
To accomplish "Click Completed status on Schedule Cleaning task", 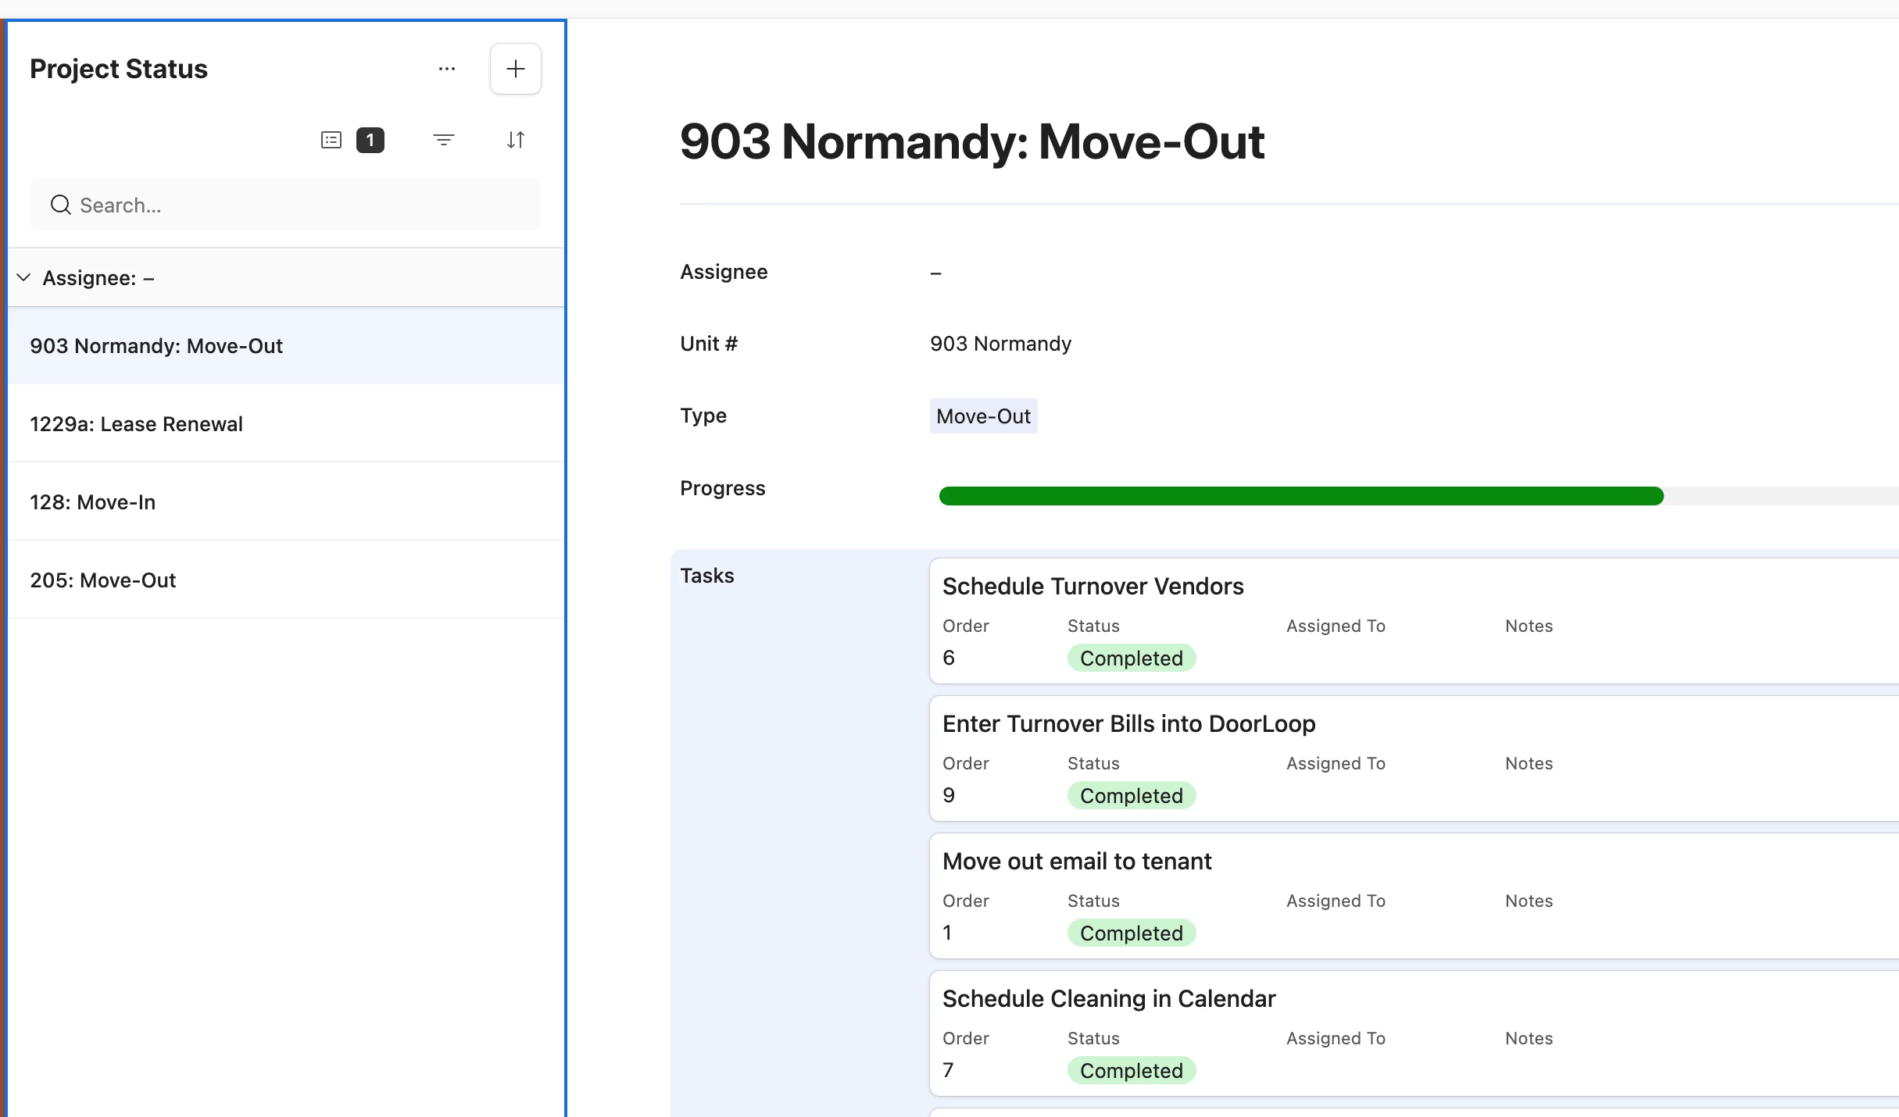I will pos(1131,1070).
